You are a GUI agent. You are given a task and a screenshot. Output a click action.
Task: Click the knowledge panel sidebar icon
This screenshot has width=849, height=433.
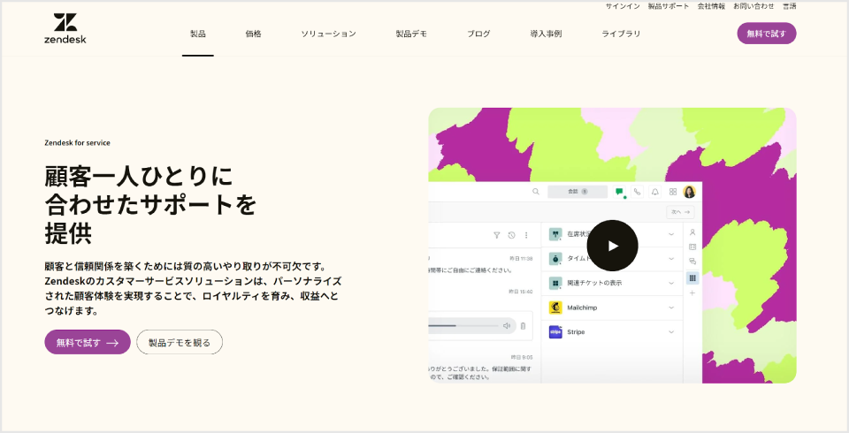pos(692,247)
